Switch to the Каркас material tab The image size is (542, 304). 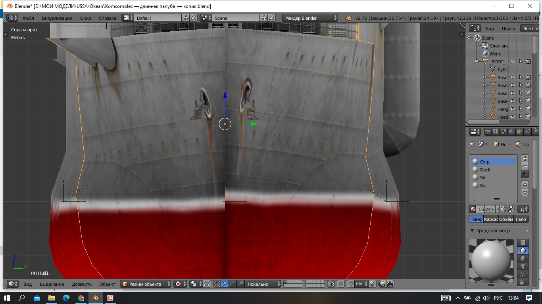click(491, 219)
